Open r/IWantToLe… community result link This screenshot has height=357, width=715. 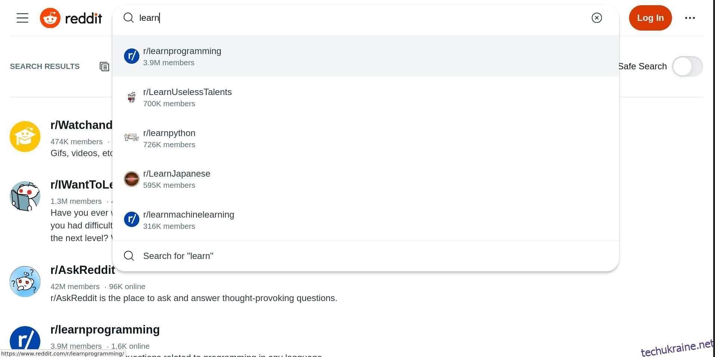[81, 184]
